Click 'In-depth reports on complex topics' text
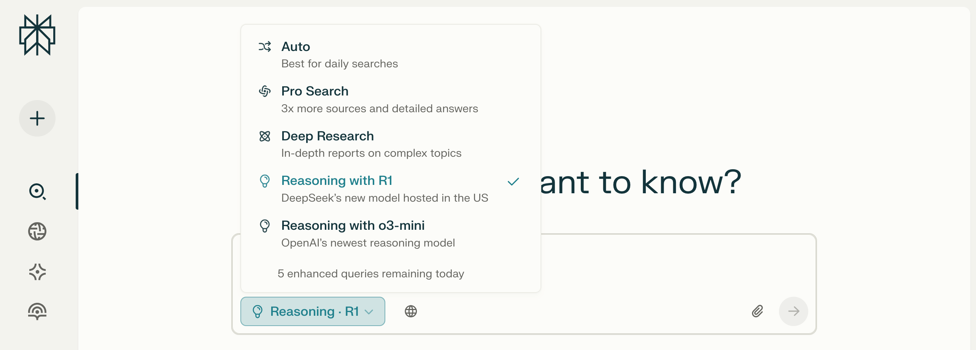The height and width of the screenshot is (350, 976). [371, 153]
